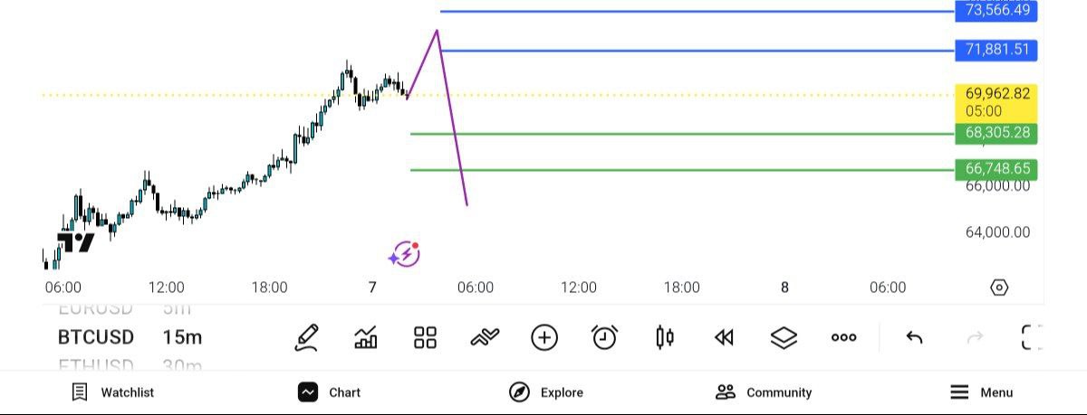The image size is (1087, 415).
Task: Switch to the Watchlist tab
Action: point(113,392)
